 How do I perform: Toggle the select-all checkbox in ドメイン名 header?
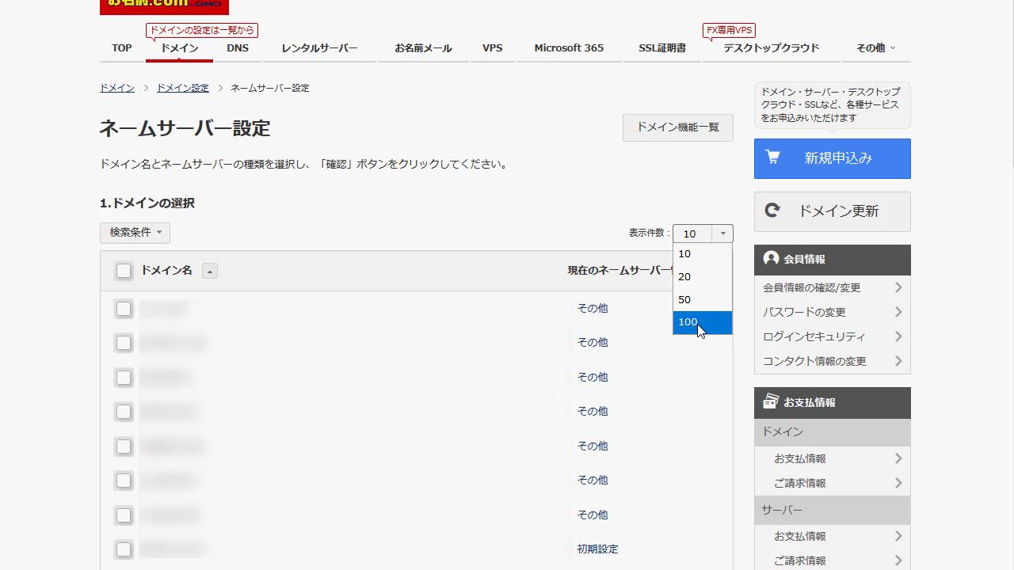pos(124,272)
